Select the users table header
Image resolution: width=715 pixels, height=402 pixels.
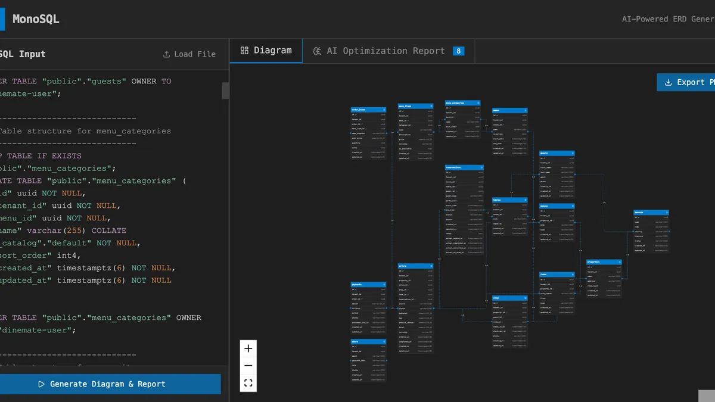(x=368, y=342)
